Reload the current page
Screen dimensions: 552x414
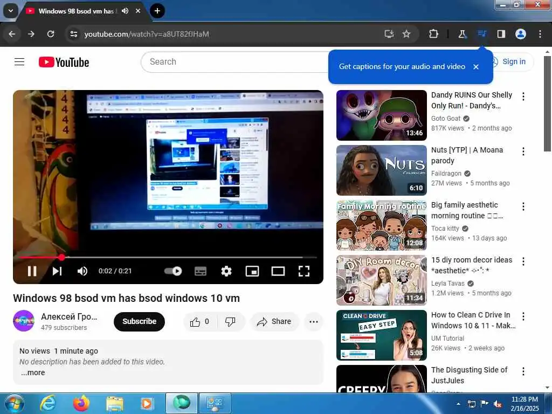click(x=51, y=34)
